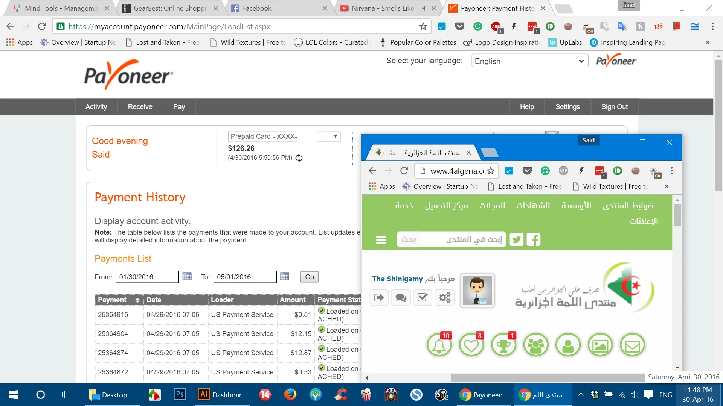
Task: Refresh the card balance icon
Action: pyautogui.click(x=299, y=158)
